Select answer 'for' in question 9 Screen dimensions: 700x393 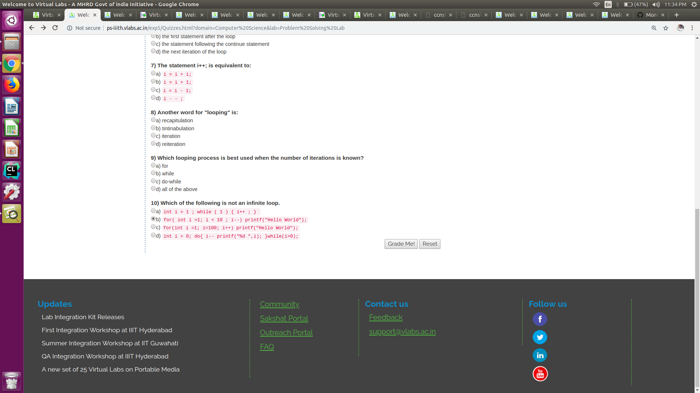pos(153,165)
